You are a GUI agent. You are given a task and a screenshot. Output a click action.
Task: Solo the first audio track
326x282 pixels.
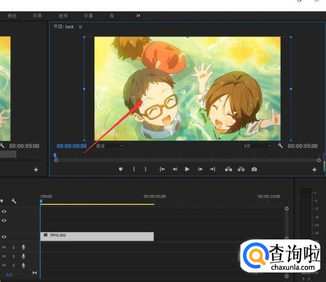(13, 247)
